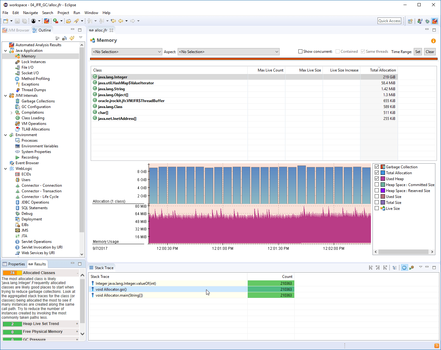
Task: Open Stack Trace view menu triangle
Action: pos(421,267)
